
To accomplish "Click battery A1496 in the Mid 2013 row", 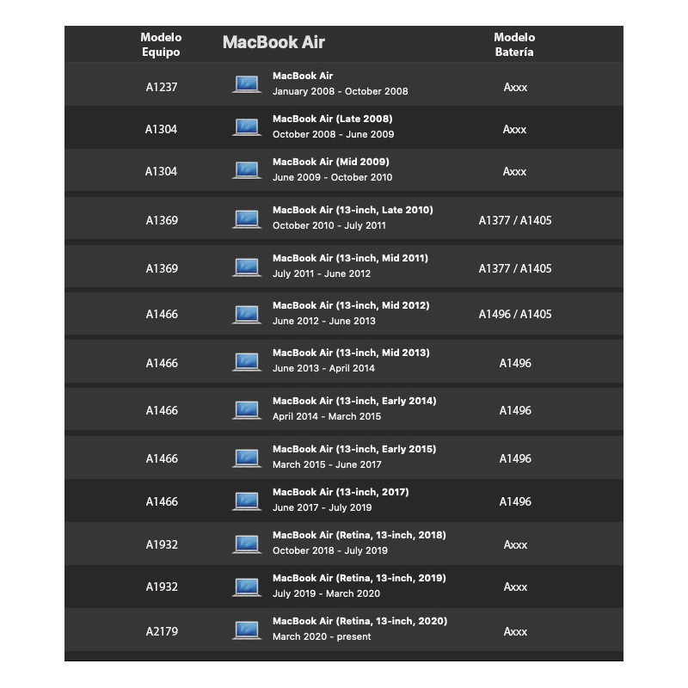I will [x=515, y=363].
